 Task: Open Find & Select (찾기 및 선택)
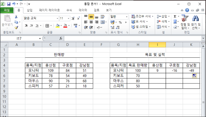[196, 22]
